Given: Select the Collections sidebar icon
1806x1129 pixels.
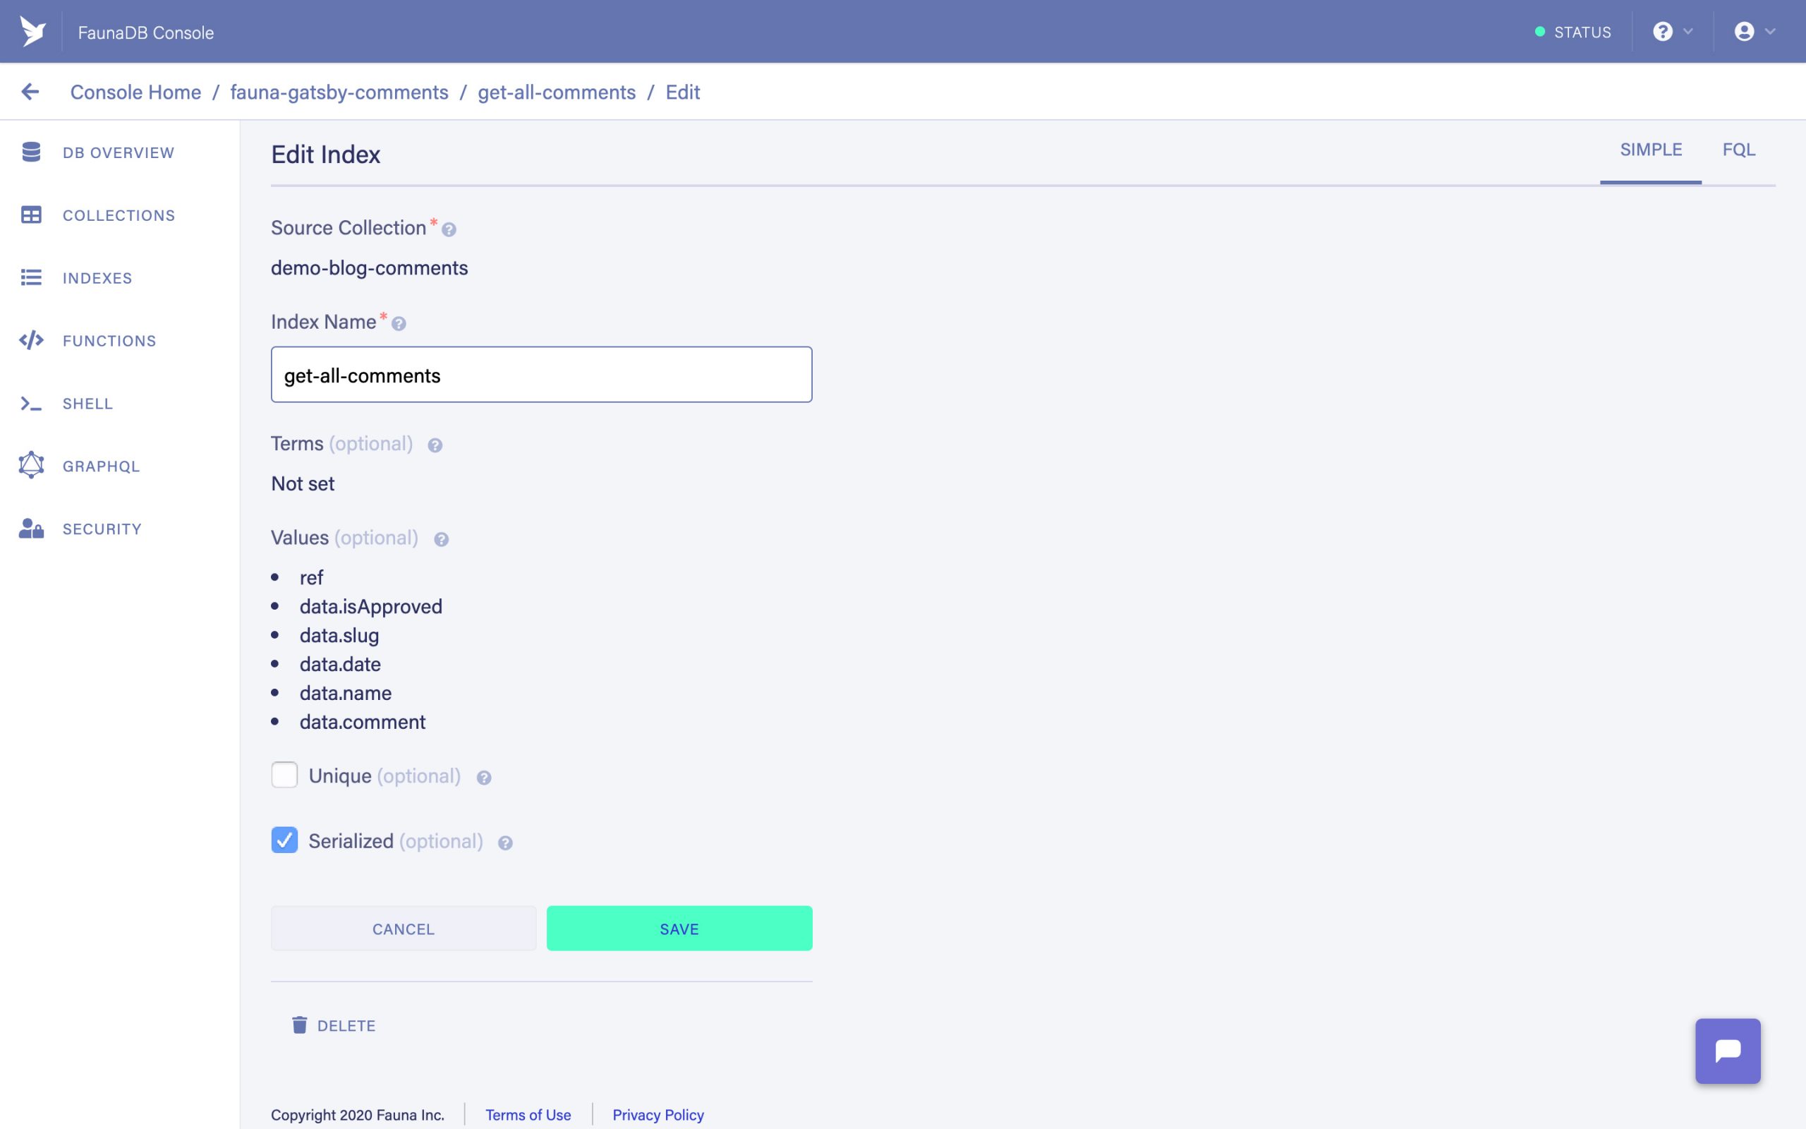Looking at the screenshot, I should click(30, 215).
